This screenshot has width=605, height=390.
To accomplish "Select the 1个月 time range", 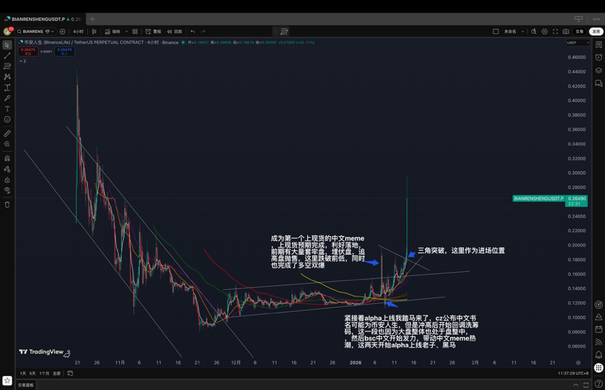I will click(x=44, y=373).
